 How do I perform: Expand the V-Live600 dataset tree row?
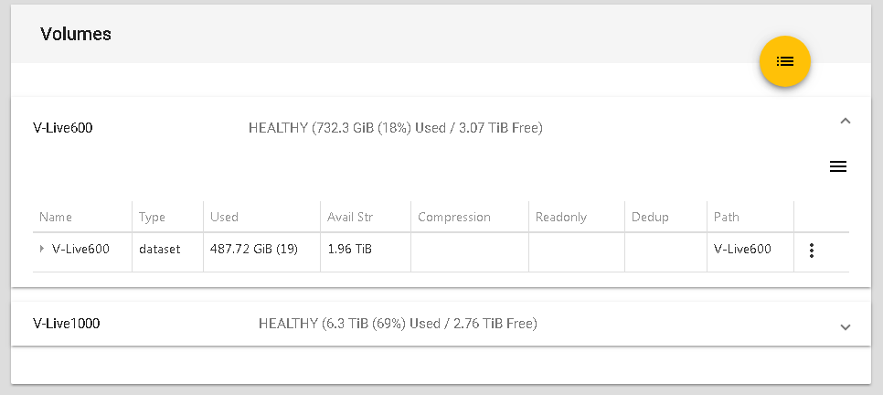tap(41, 249)
